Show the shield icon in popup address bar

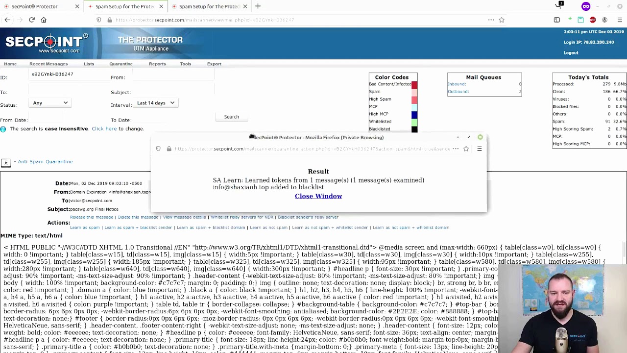coord(158,149)
